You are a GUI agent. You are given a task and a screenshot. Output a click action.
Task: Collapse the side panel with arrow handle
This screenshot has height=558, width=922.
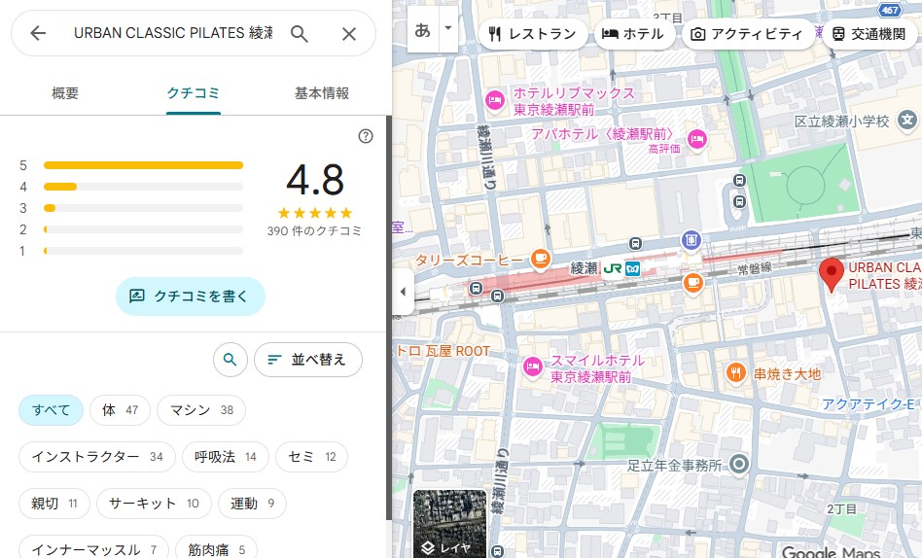pyautogui.click(x=403, y=293)
